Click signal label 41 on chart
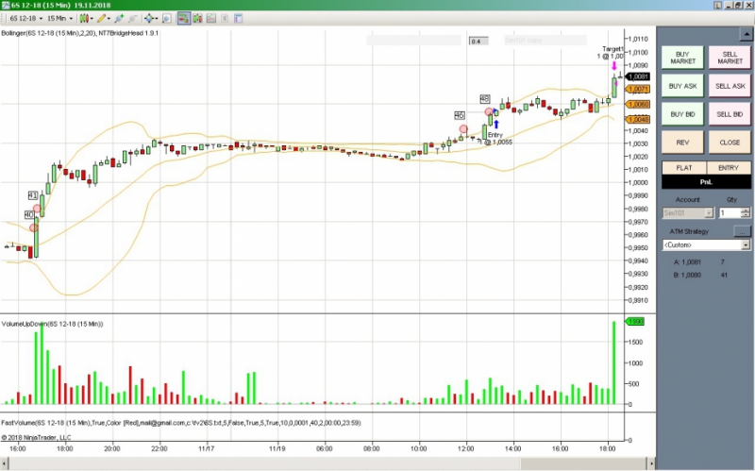The image size is (755, 471). 33,195
